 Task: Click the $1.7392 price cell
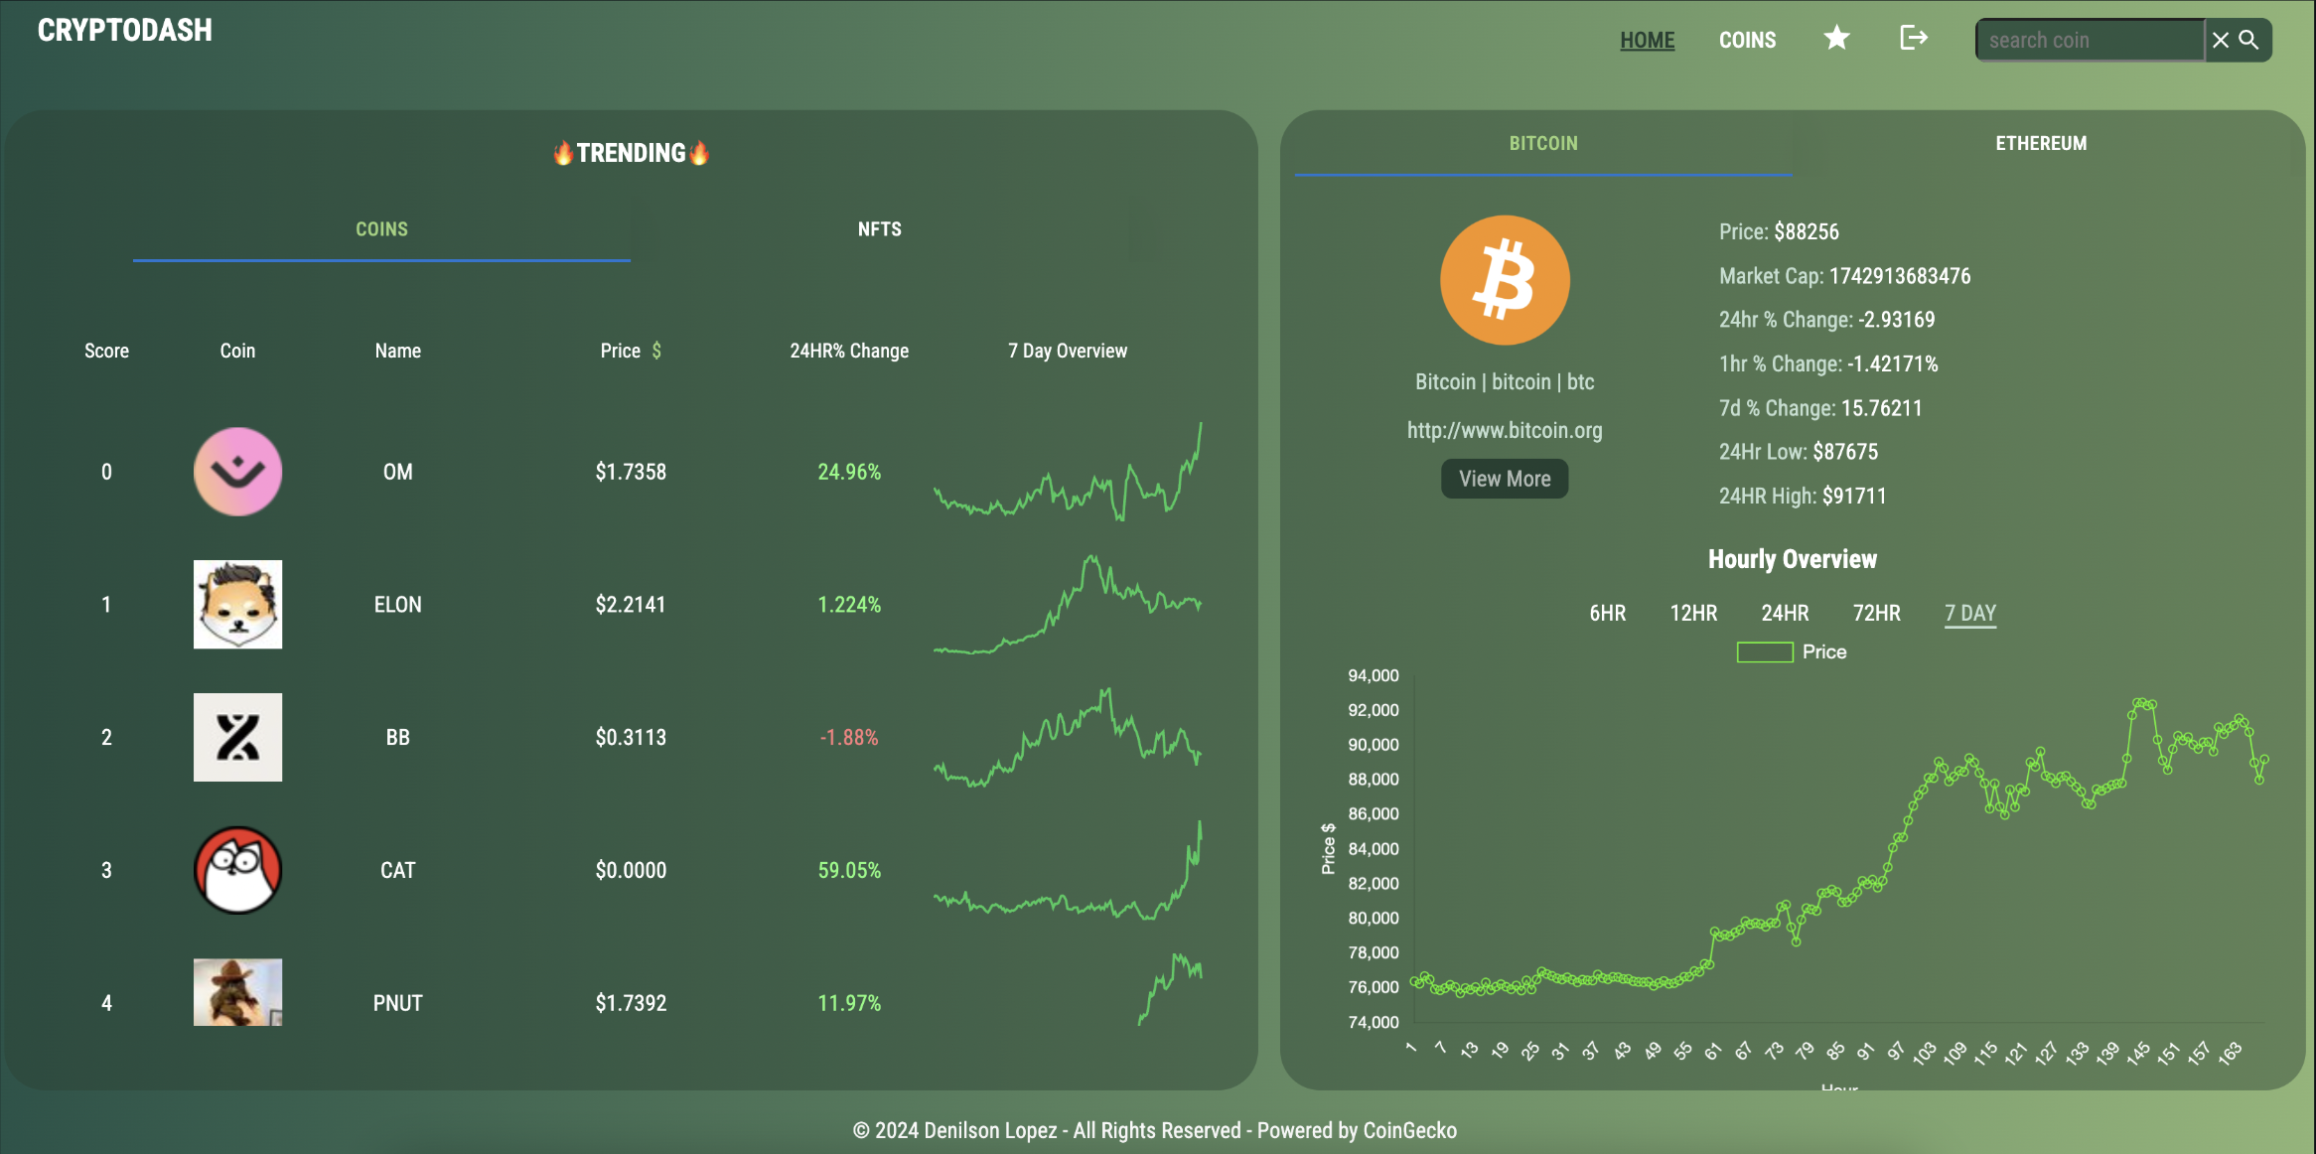[631, 1003]
